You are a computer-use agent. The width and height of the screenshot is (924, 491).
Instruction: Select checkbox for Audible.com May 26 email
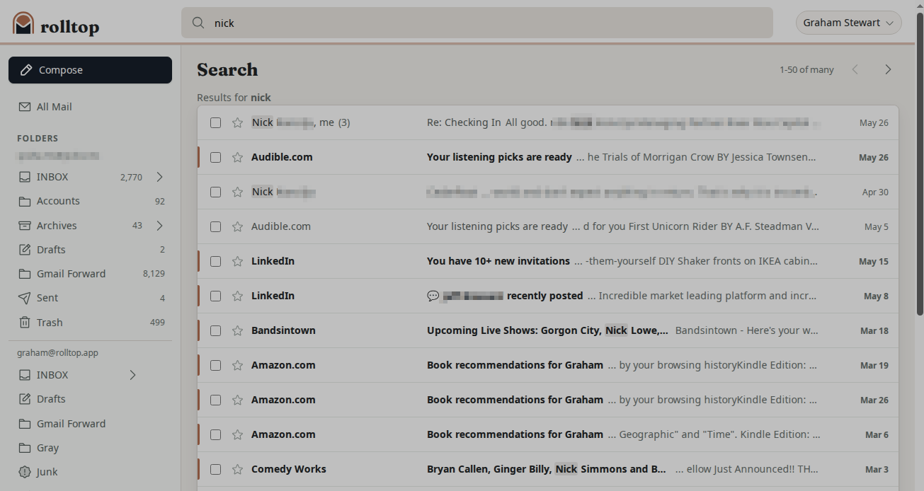coord(216,157)
